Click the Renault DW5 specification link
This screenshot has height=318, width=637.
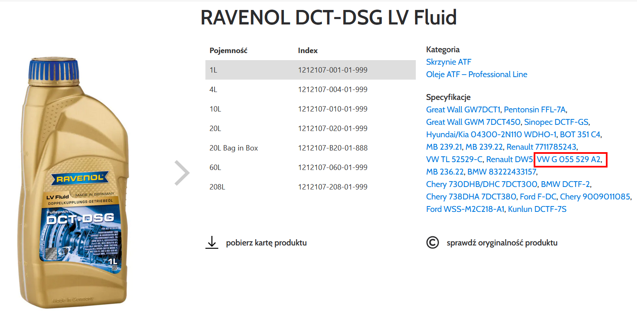coord(509,159)
